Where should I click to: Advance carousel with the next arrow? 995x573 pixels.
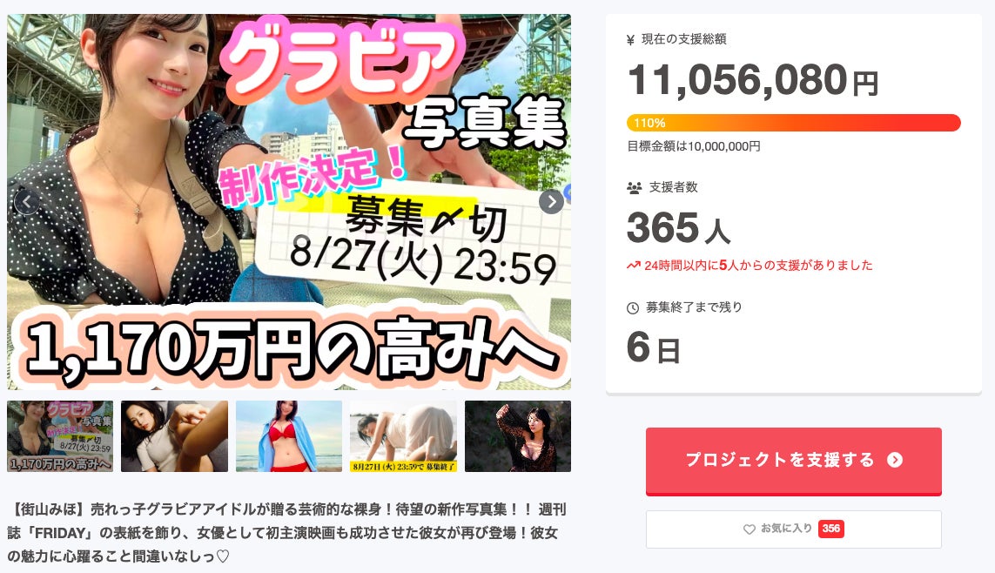tap(551, 202)
